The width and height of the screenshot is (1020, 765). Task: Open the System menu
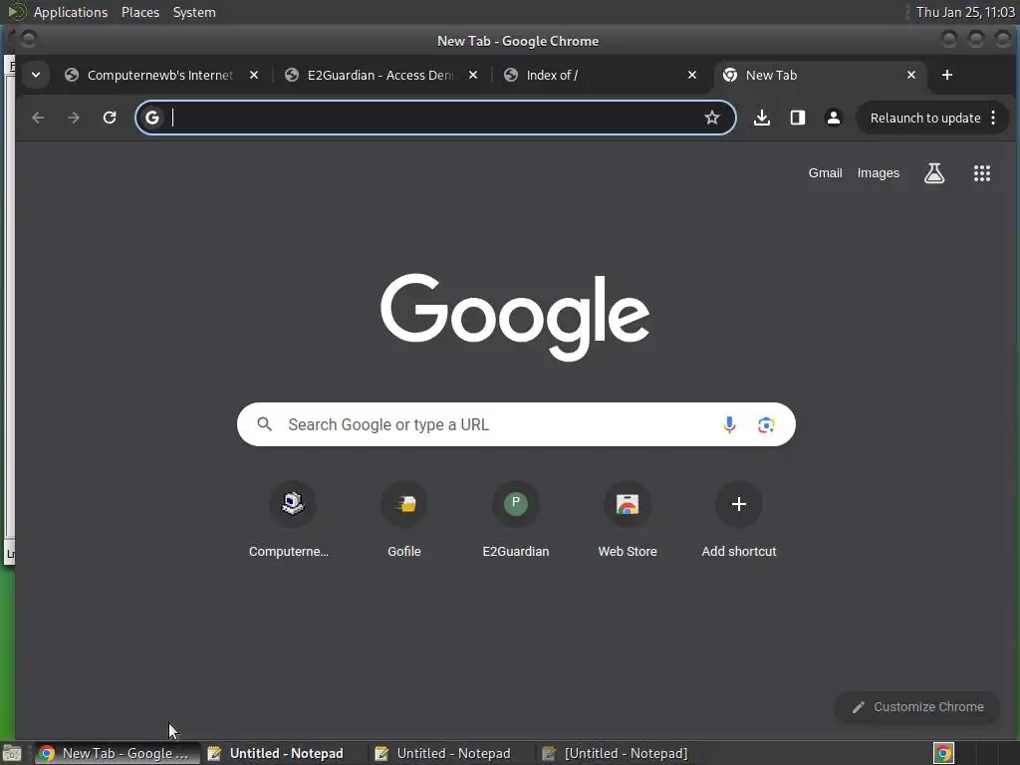click(x=194, y=12)
